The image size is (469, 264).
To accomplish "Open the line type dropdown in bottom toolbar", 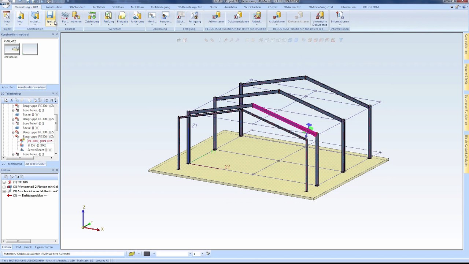I will coord(190,254).
